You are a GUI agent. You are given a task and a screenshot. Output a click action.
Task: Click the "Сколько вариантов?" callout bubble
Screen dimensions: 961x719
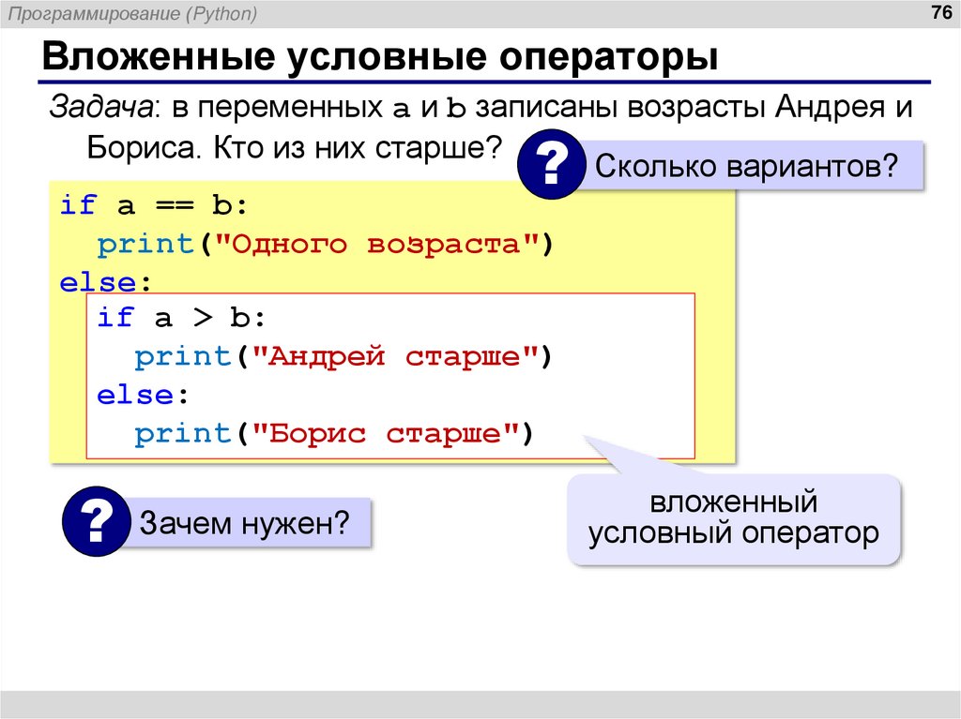pos(749,163)
